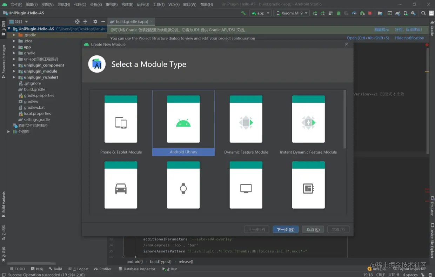Screen dimensions: 435x277
Task: Click the Make Project hammer icon
Action: [x=243, y=13]
